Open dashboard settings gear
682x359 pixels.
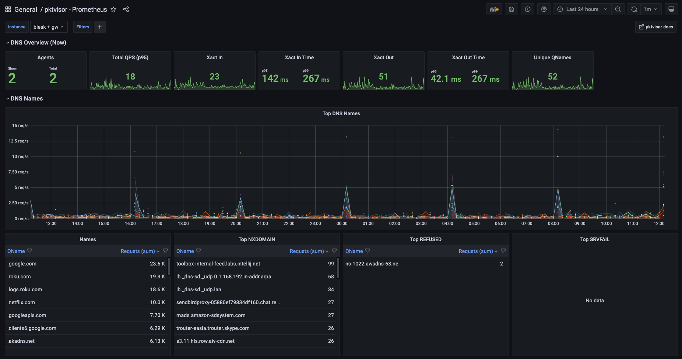544,9
